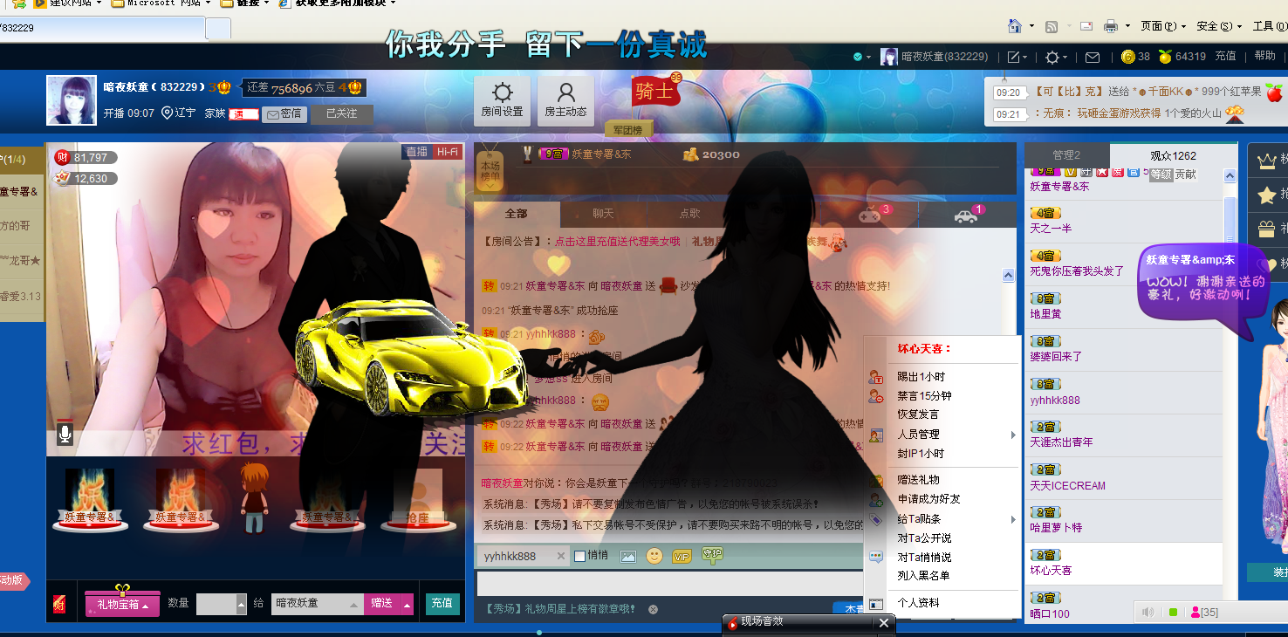Toggle microphone icon on video
The width and height of the screenshot is (1288, 637).
point(65,433)
